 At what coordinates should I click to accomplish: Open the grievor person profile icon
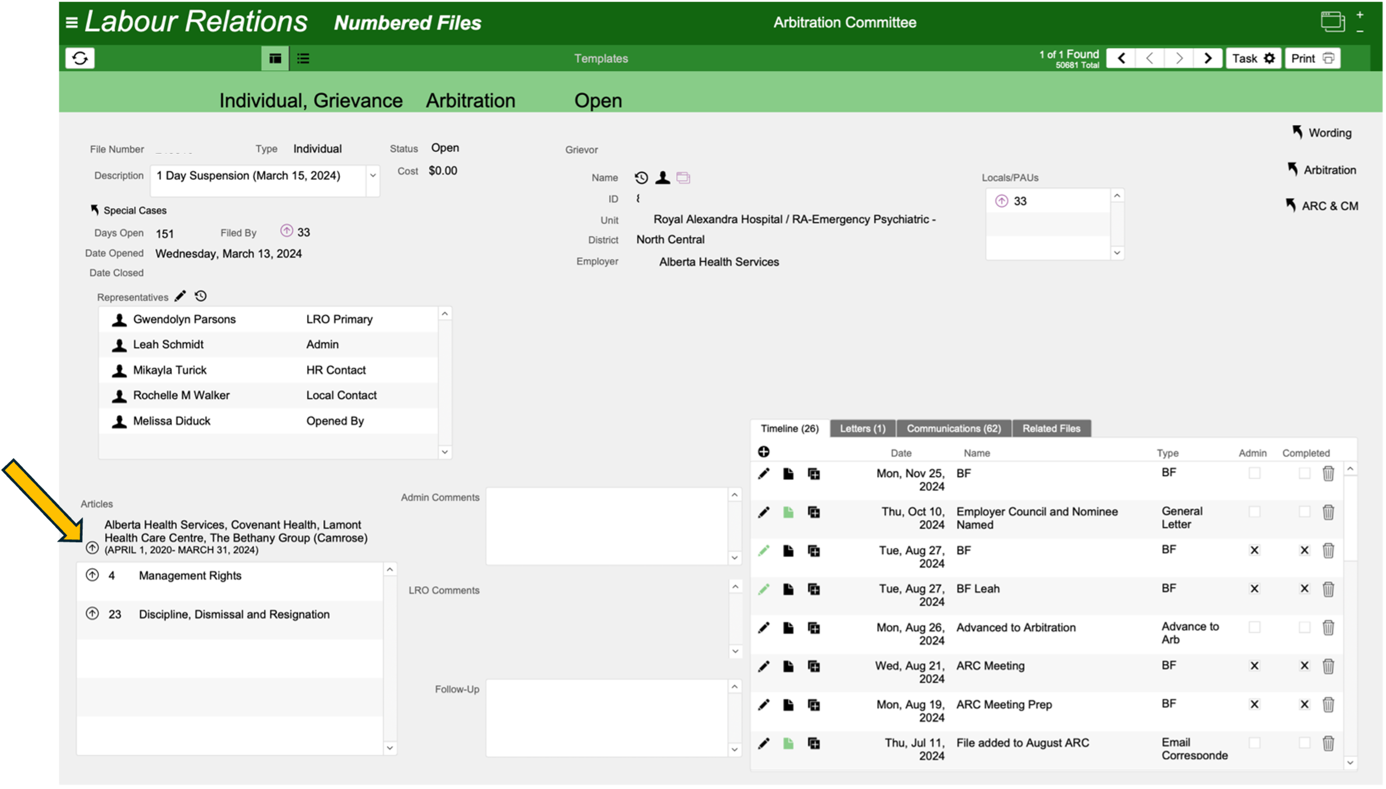662,178
